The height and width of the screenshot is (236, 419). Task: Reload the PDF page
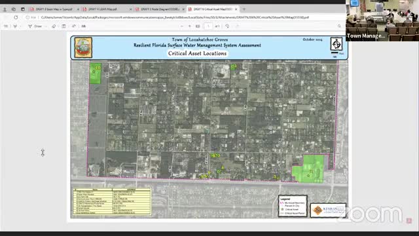(16, 18)
